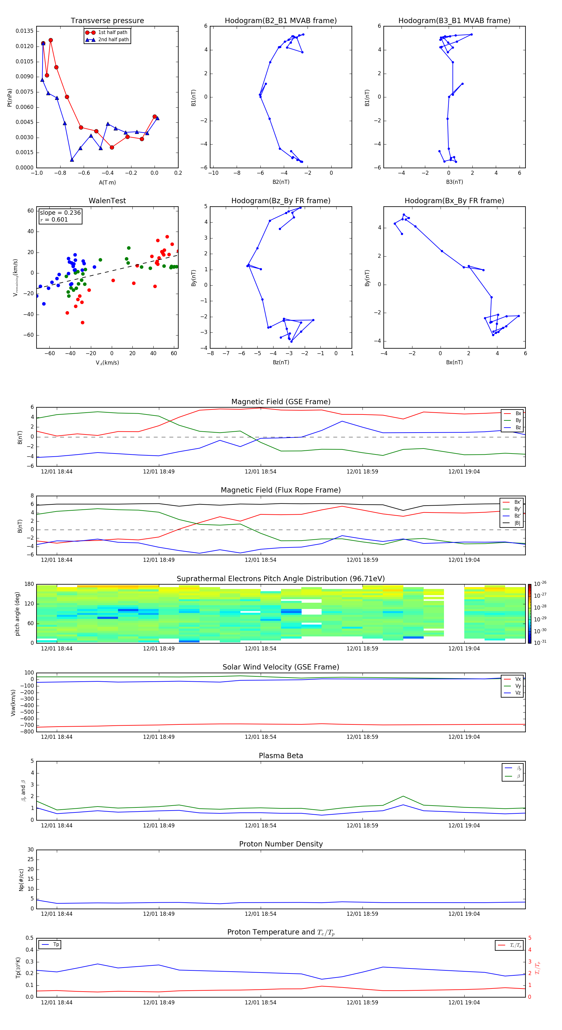Click the Suprathermal Electrons Pitch Angle title

[281, 579]
